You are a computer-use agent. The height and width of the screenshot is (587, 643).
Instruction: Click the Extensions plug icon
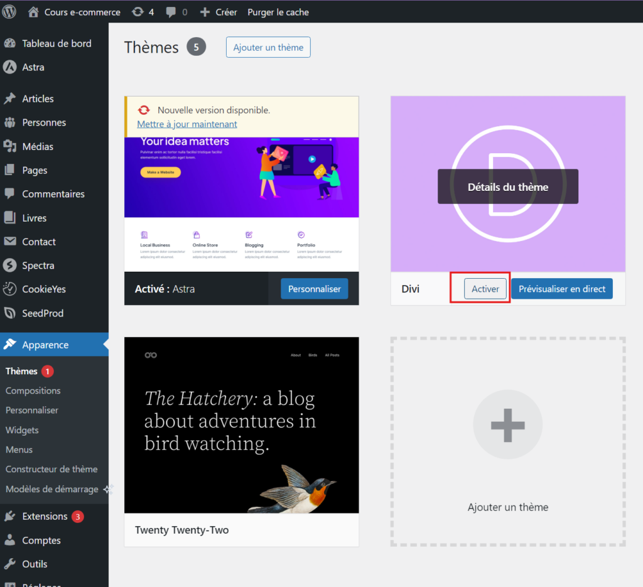(x=10, y=516)
